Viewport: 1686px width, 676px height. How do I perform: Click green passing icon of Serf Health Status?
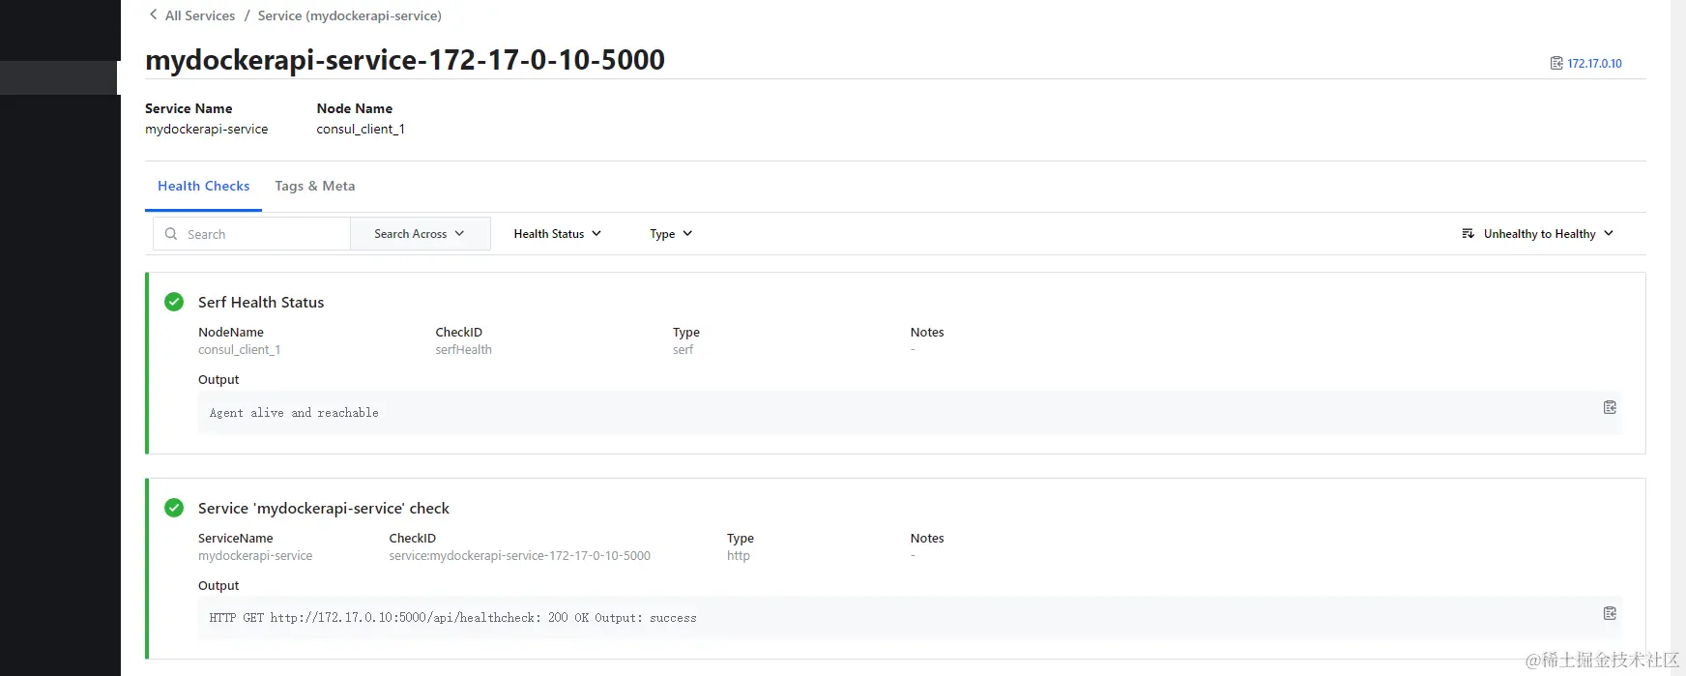point(174,302)
